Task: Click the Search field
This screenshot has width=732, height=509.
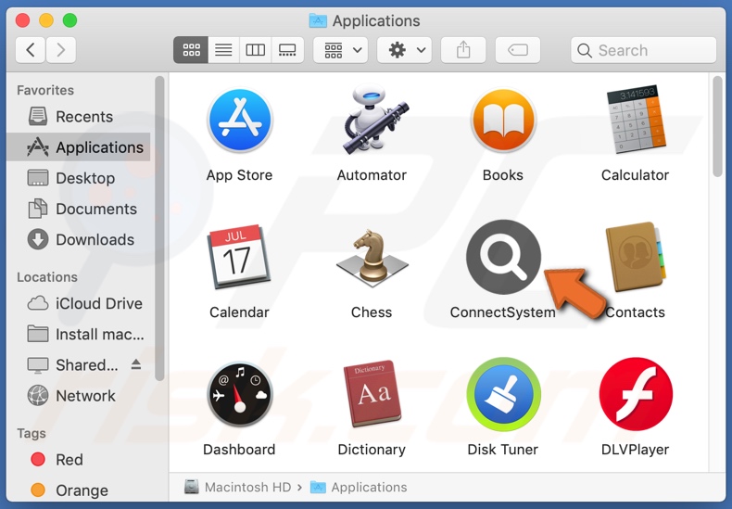Action: pyautogui.click(x=644, y=50)
